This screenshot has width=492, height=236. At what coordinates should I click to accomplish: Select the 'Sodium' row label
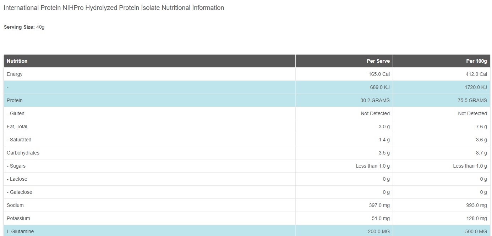point(15,205)
